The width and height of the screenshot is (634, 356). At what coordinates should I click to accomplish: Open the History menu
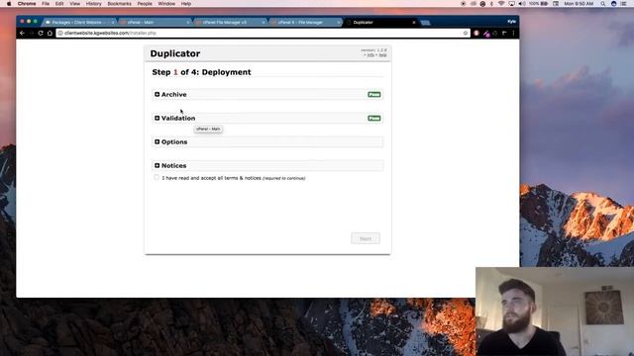tap(94, 4)
